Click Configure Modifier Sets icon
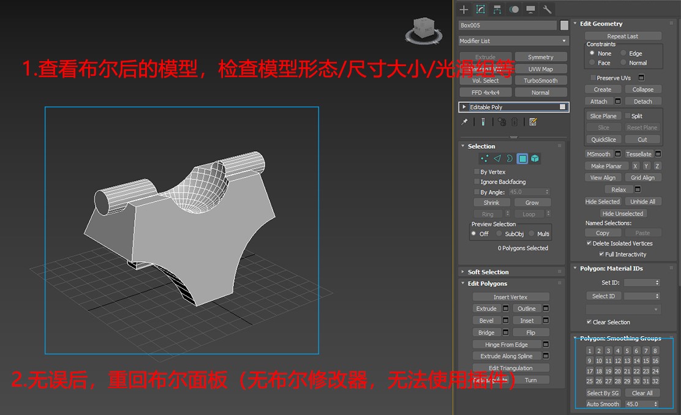681x415 pixels. [533, 122]
